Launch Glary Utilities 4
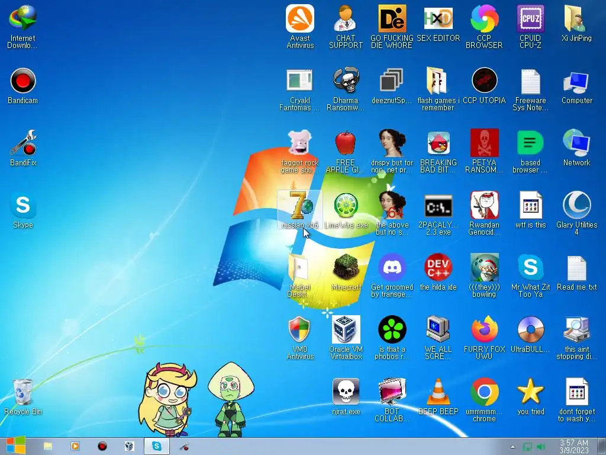 tap(576, 214)
